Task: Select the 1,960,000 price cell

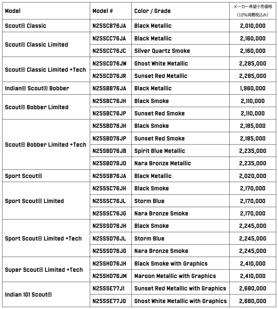Action: pos(253,88)
